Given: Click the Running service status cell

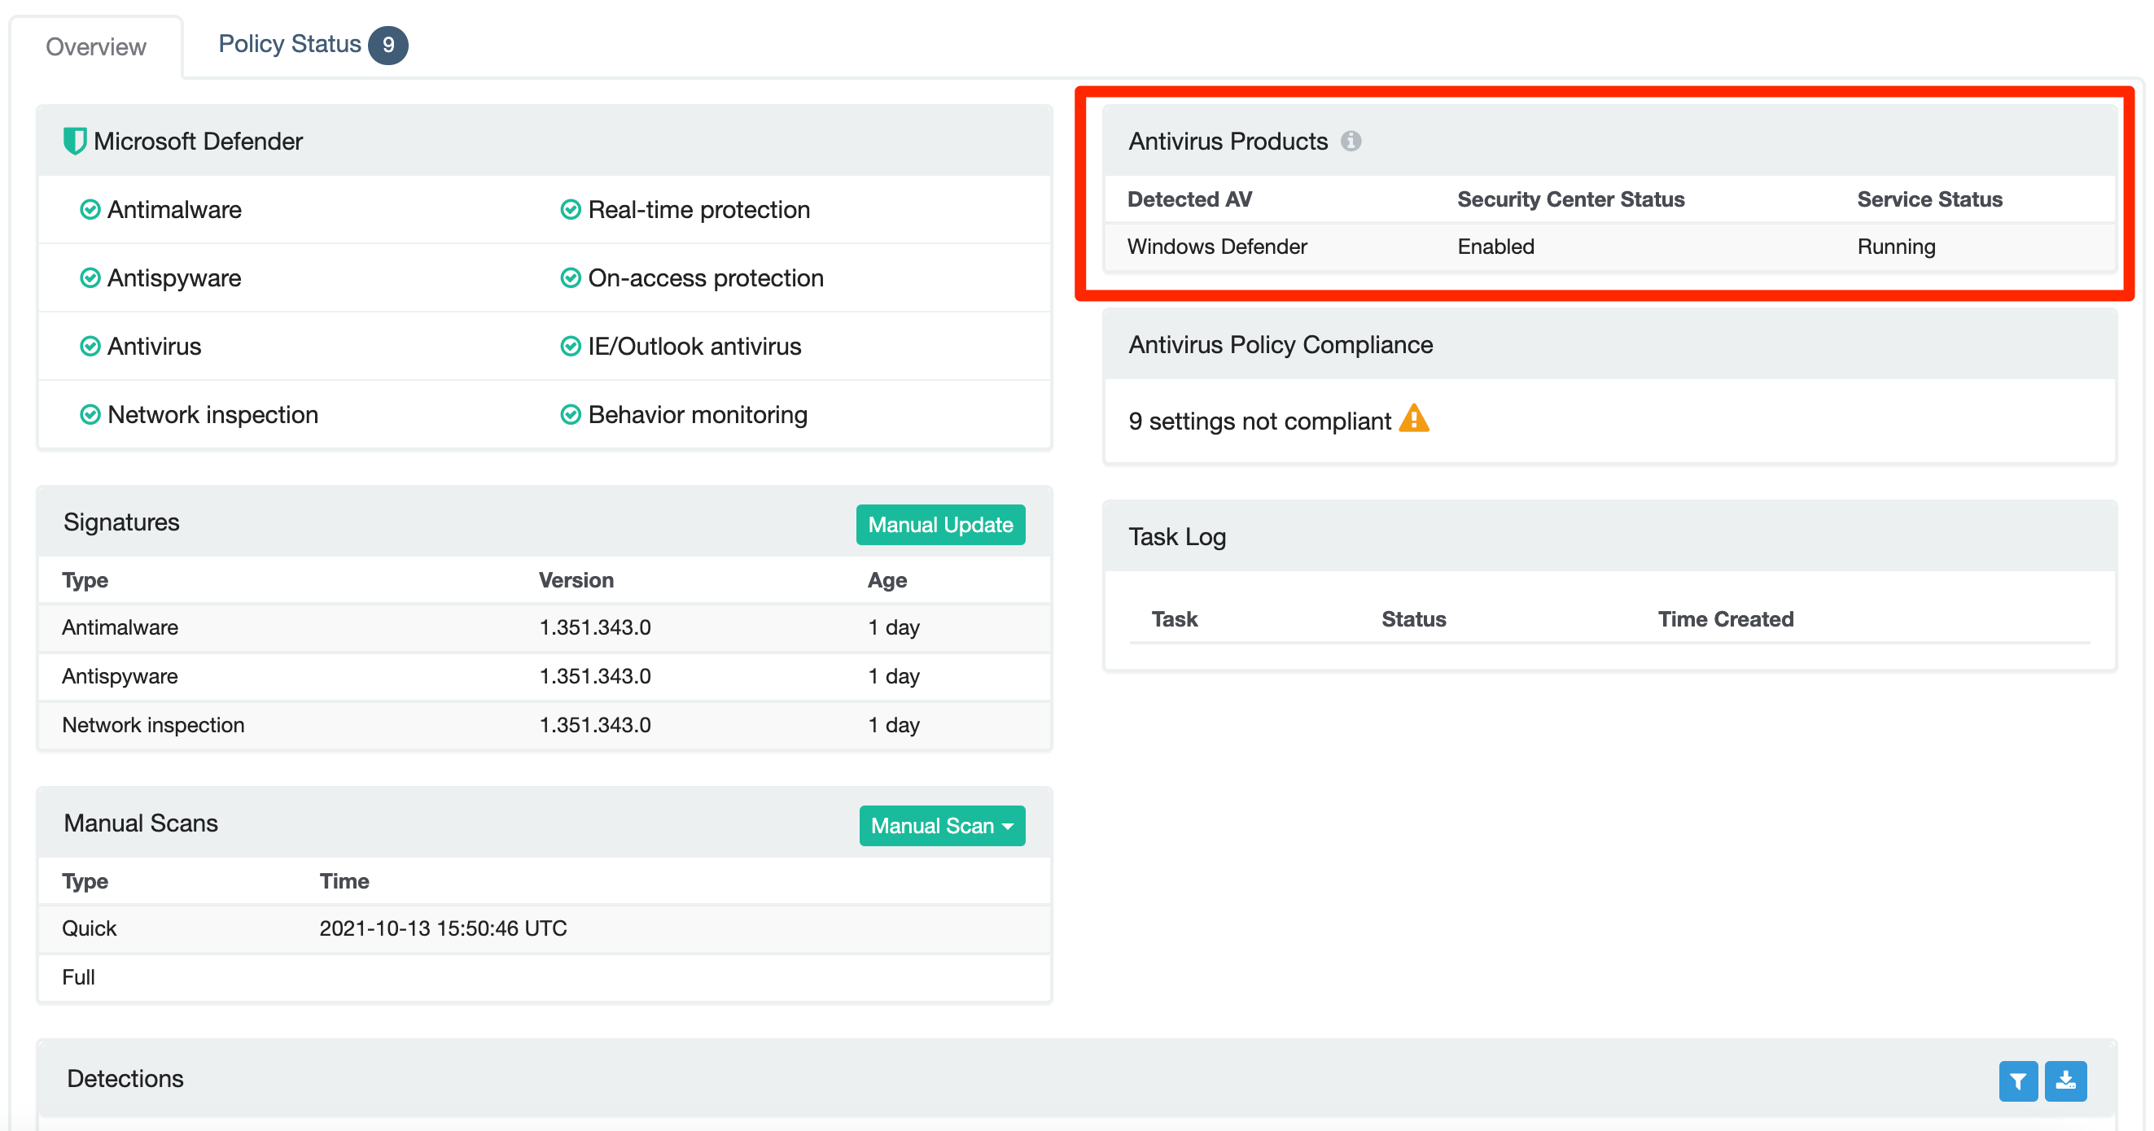Looking at the screenshot, I should coord(1896,247).
